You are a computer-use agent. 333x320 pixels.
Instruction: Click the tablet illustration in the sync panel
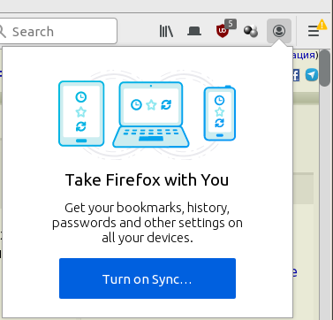tap(81, 114)
